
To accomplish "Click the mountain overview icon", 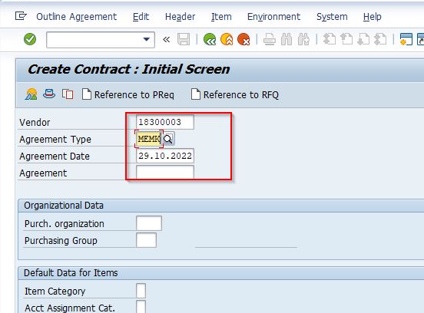I will click(x=31, y=94).
